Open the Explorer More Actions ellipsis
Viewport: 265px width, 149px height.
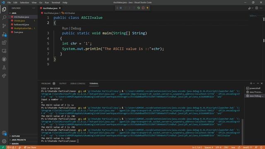point(34,8)
